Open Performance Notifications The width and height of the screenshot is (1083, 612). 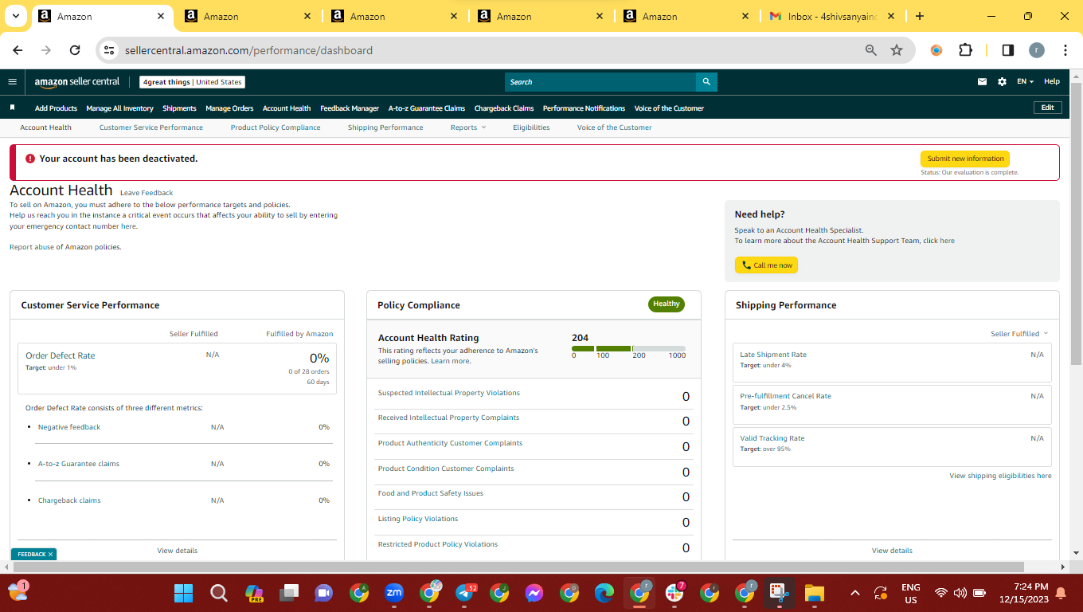tap(584, 108)
